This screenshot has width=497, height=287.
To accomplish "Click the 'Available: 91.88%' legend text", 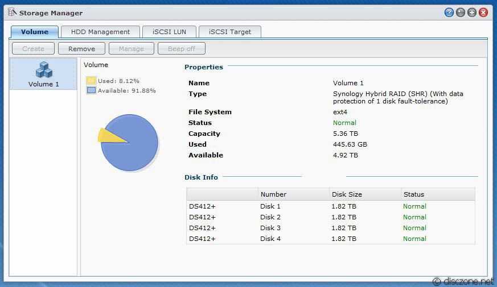I will [127, 90].
